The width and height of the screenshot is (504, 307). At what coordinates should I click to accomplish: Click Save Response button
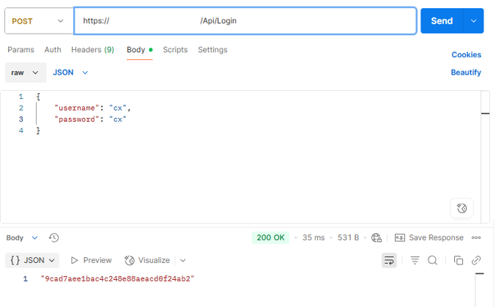[429, 237]
